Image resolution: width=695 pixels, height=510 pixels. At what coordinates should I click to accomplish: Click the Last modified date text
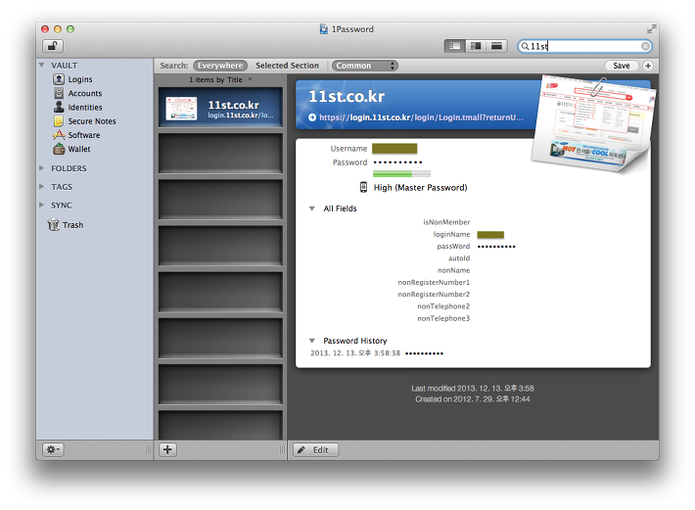tap(473, 389)
